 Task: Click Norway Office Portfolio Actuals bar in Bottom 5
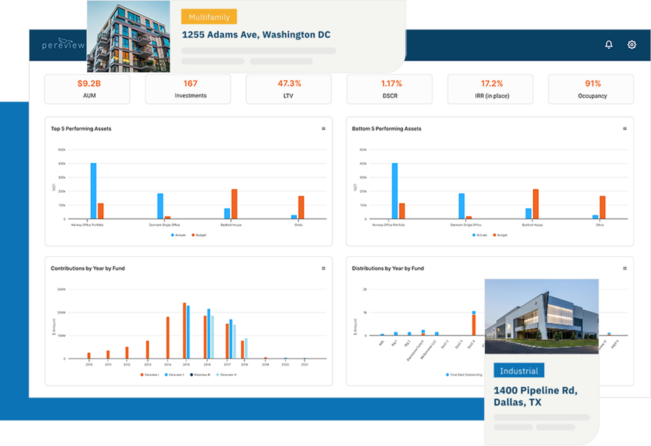395,191
